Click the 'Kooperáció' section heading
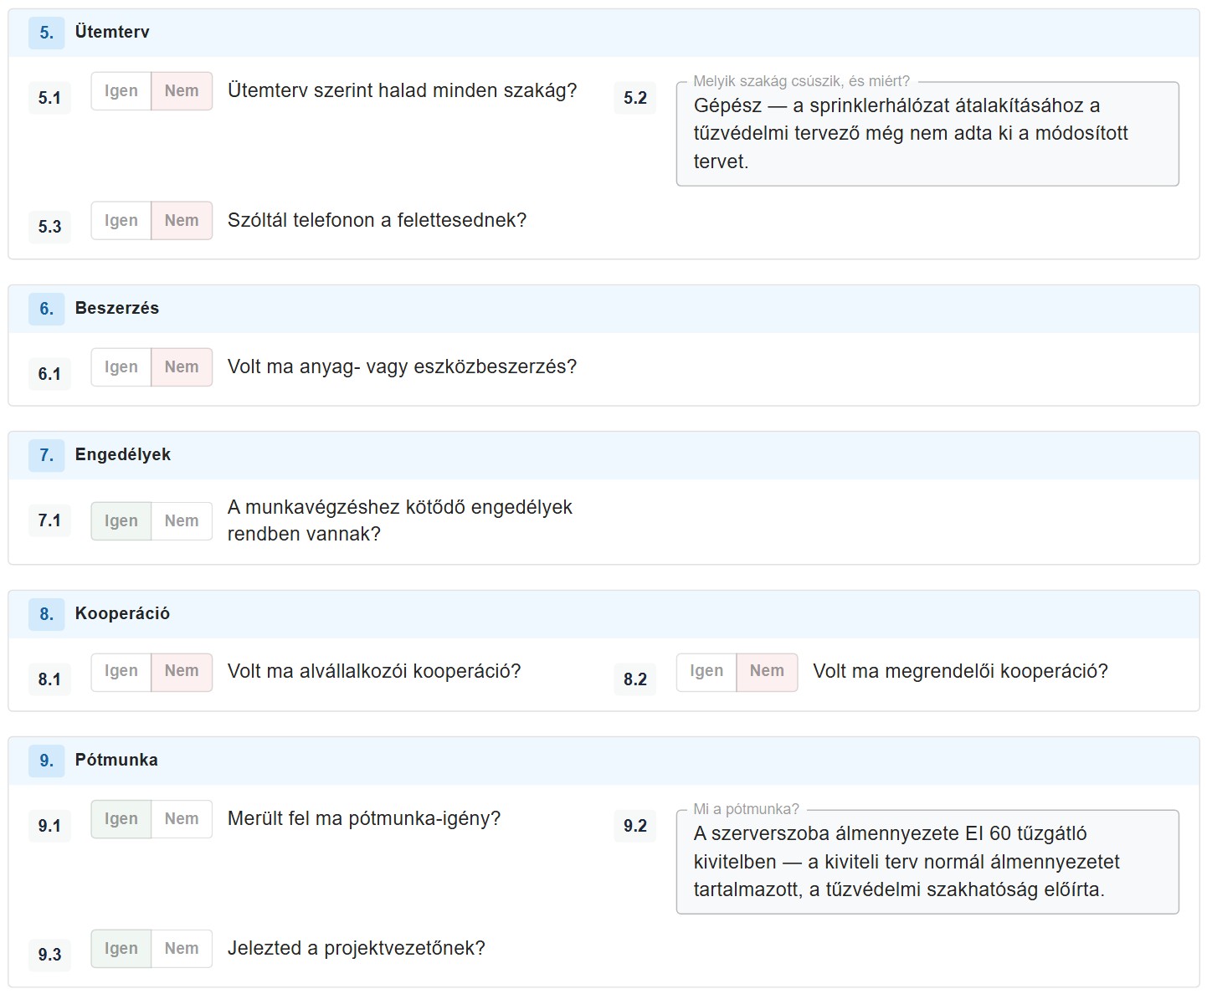The width and height of the screenshot is (1207, 994). [122, 614]
